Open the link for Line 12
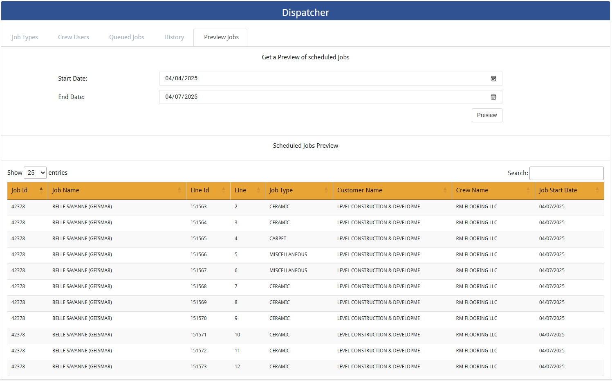Viewport: 612px width, 381px height. (x=237, y=366)
